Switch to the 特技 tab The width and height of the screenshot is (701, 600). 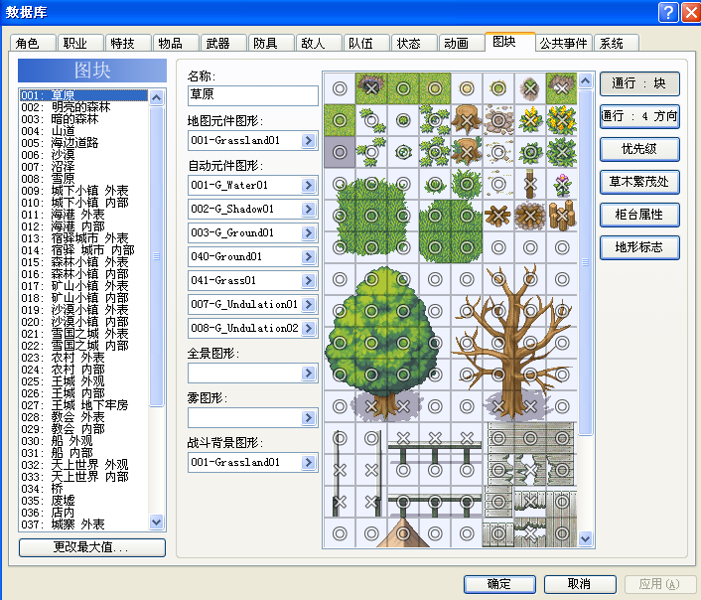point(128,44)
